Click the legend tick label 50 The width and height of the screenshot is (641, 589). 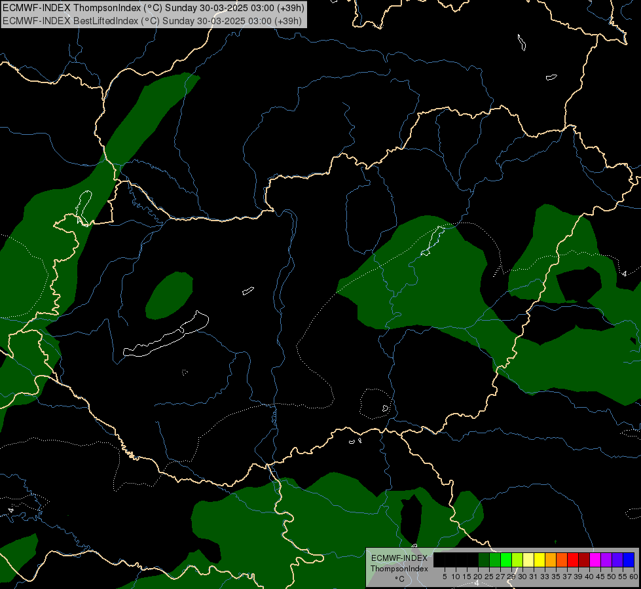[x=612, y=577]
